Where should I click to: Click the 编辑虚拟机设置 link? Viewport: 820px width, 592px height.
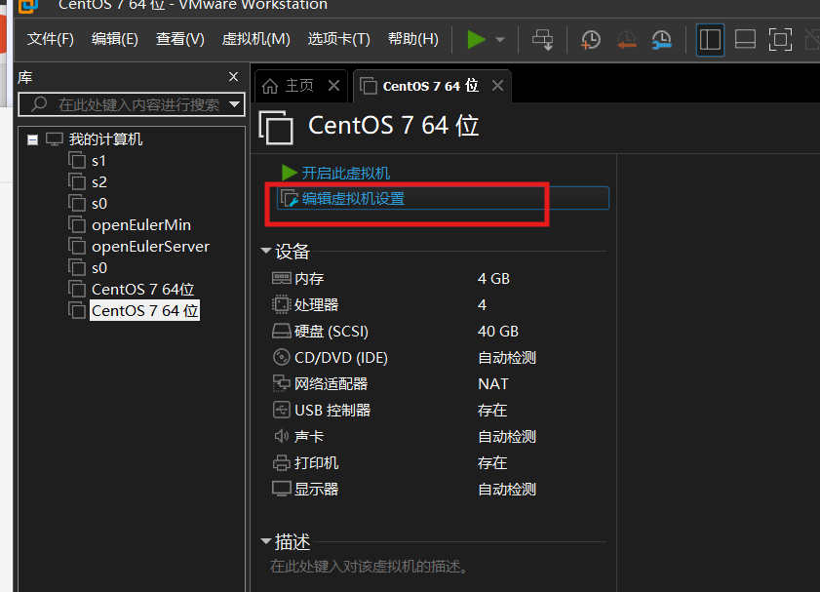click(x=353, y=199)
